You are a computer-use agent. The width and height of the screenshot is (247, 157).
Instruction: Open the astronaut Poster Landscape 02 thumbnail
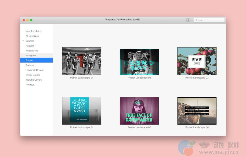pyautogui.click(x=139, y=61)
